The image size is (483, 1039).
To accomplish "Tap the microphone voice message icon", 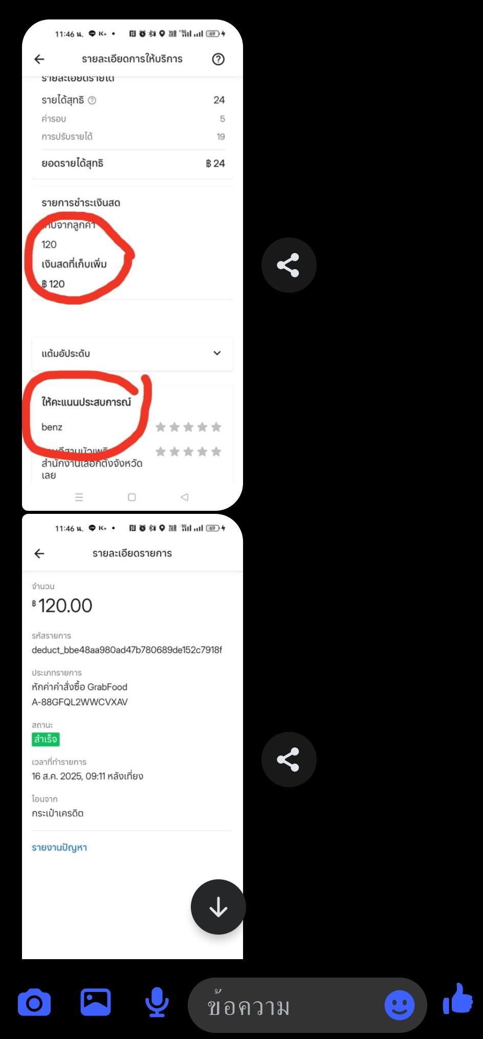I will click(x=157, y=1002).
